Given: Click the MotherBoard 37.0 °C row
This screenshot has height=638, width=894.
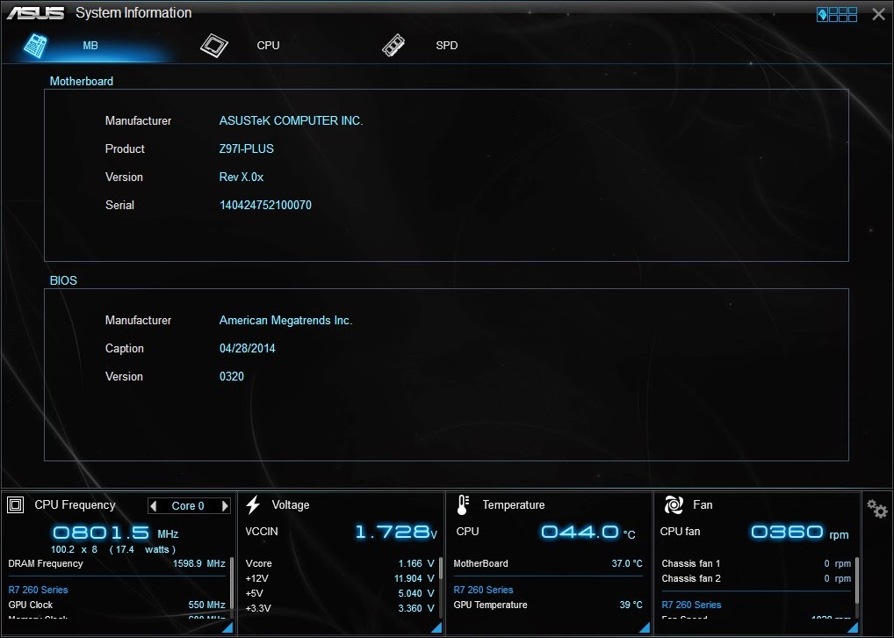Looking at the screenshot, I should (548, 564).
